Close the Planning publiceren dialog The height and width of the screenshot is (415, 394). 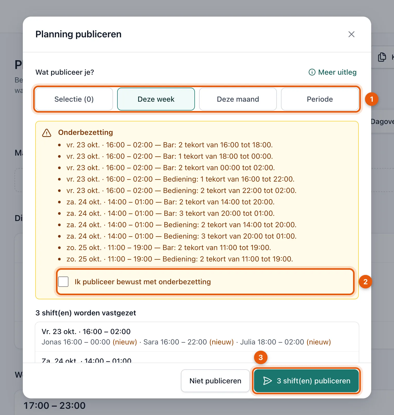click(x=351, y=34)
